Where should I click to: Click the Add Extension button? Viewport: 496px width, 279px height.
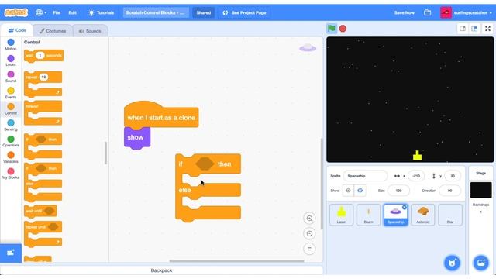[11, 253]
